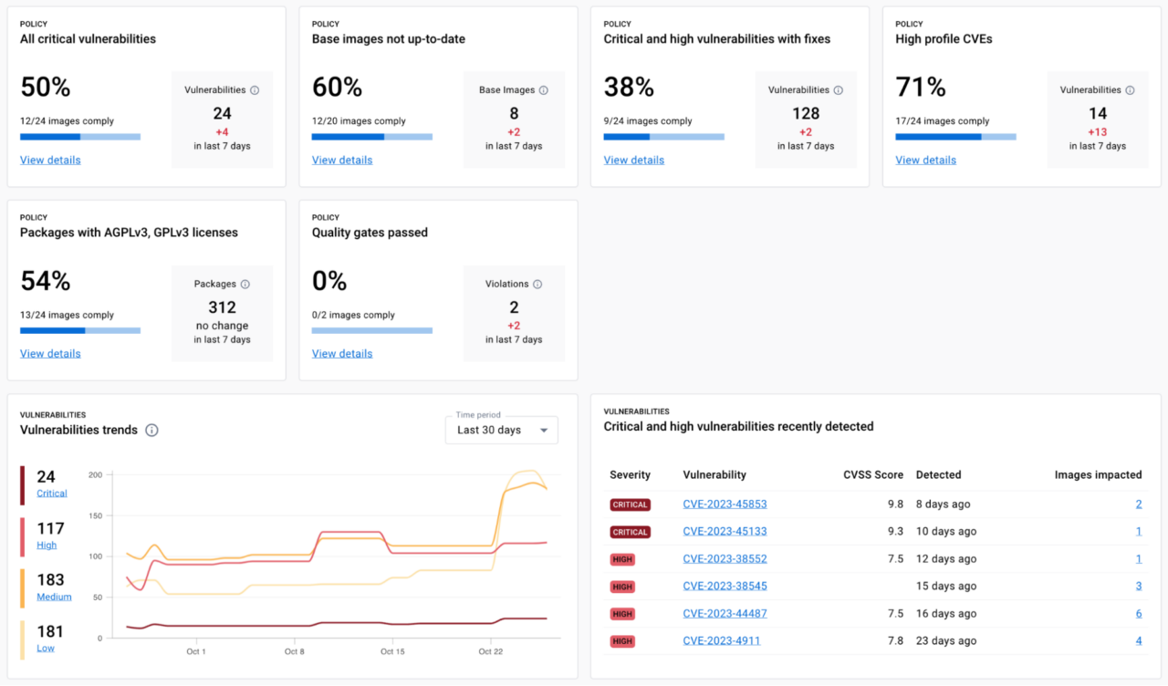Follow the CVE-2023-4911 link

pyautogui.click(x=722, y=640)
